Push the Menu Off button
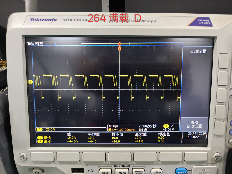 pyautogui.click(x=217, y=157)
